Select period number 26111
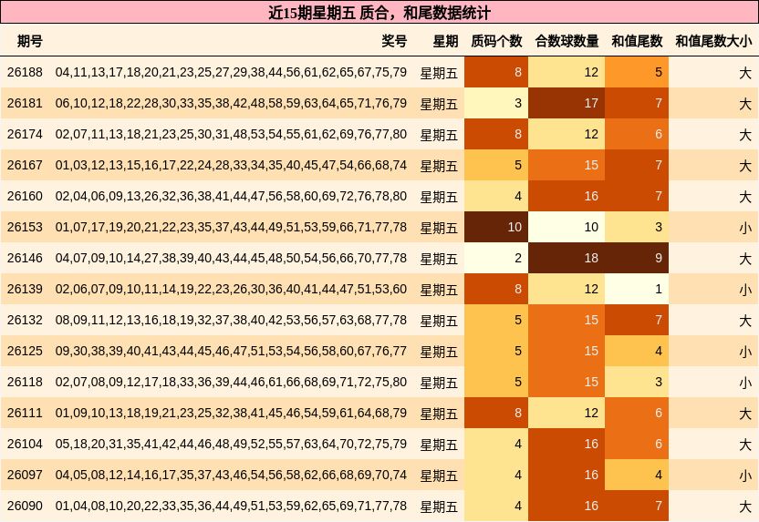The width and height of the screenshot is (759, 522). pos(25,413)
